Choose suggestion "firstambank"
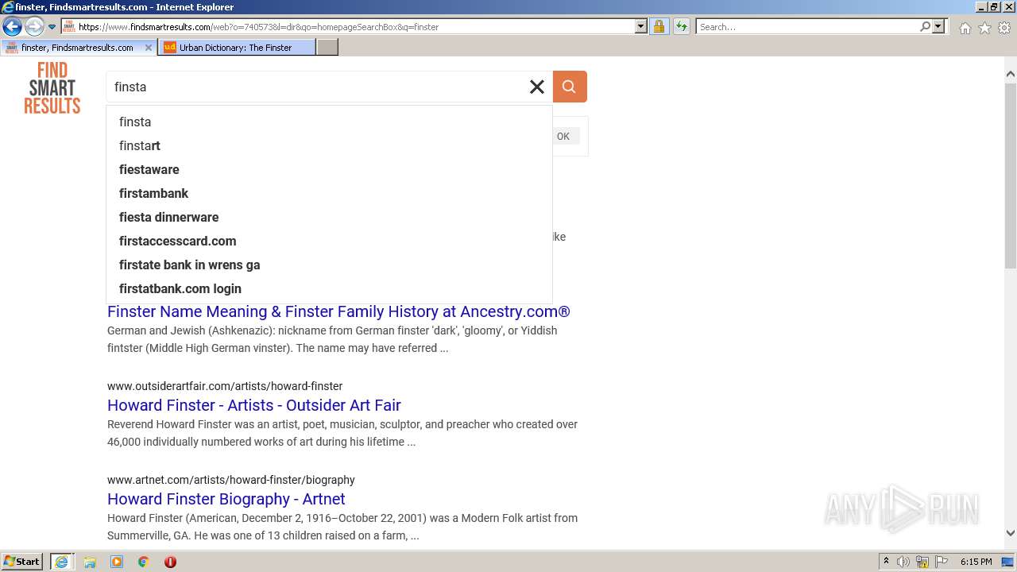Image resolution: width=1017 pixels, height=572 pixels. (x=329, y=193)
